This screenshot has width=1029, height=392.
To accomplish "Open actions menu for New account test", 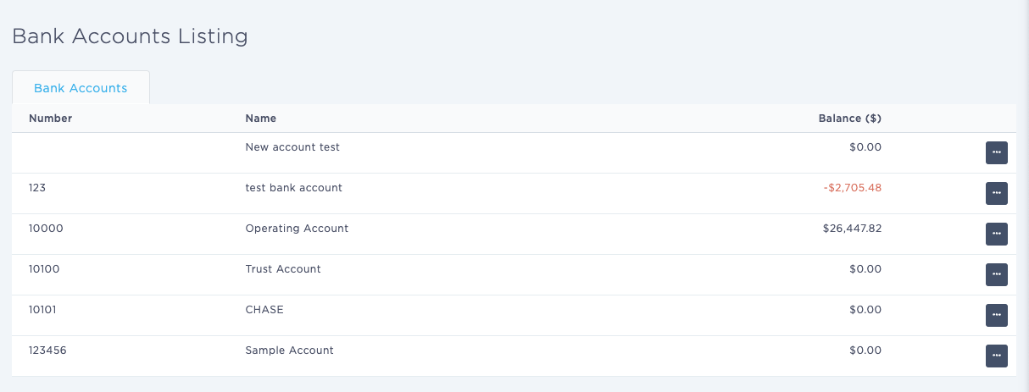I will pyautogui.click(x=996, y=152).
